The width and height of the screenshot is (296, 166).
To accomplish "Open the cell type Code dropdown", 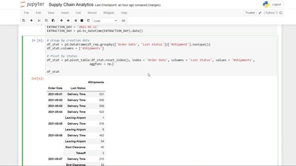I will [105, 21].
